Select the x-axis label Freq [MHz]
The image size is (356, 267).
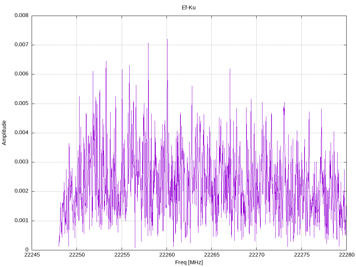click(x=189, y=262)
